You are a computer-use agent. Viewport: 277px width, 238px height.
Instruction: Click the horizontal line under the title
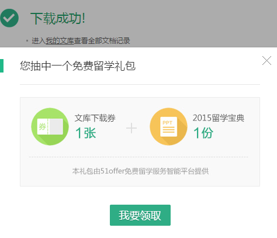point(140,85)
